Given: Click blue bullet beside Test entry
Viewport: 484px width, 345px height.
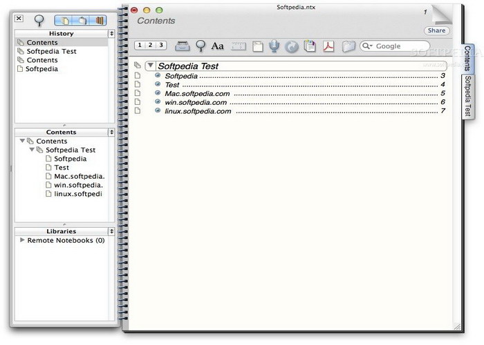Looking at the screenshot, I should pos(158,83).
